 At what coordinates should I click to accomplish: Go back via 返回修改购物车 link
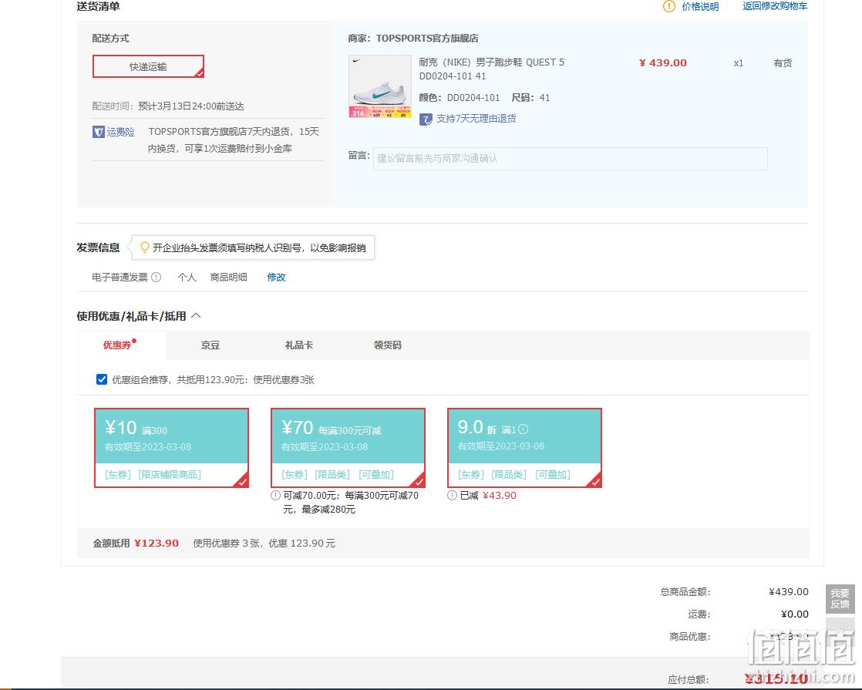tap(775, 6)
